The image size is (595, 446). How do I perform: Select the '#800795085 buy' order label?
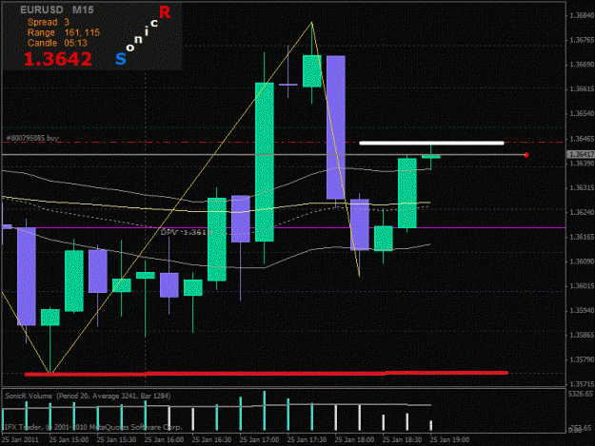click(x=32, y=138)
